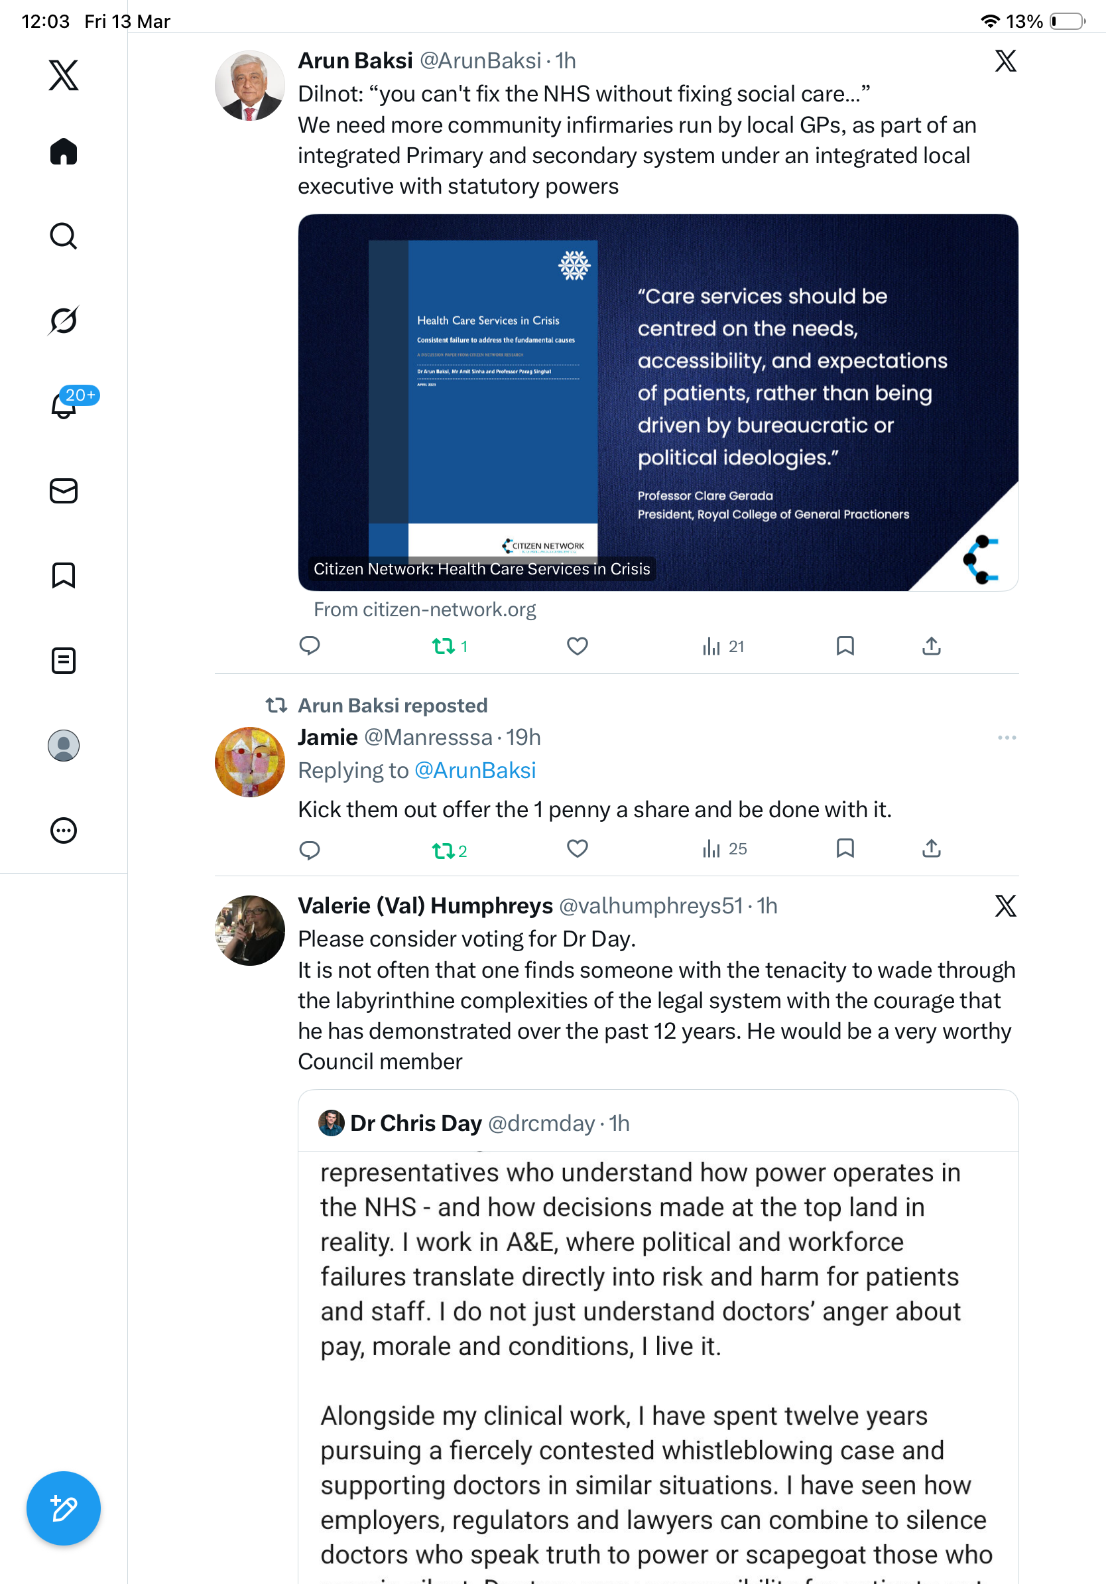Viewport: 1106px width, 1584px height.
Task: Undo repost on Jamie's reply
Action: (x=449, y=850)
